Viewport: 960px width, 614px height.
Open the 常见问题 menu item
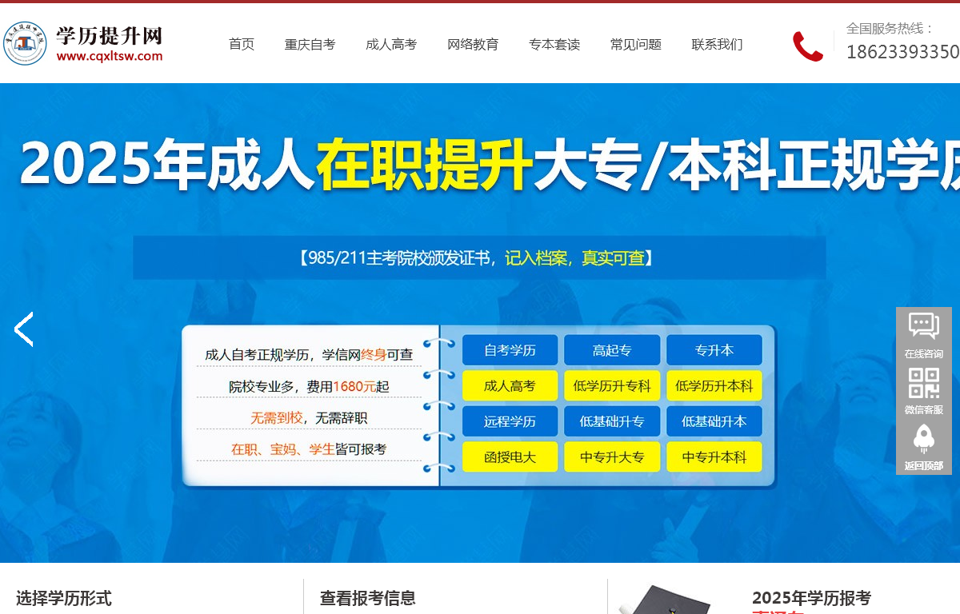pos(635,46)
